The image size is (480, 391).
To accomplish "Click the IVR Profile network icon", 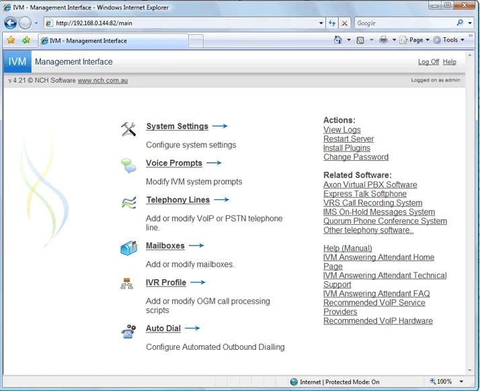I will coord(127,284).
